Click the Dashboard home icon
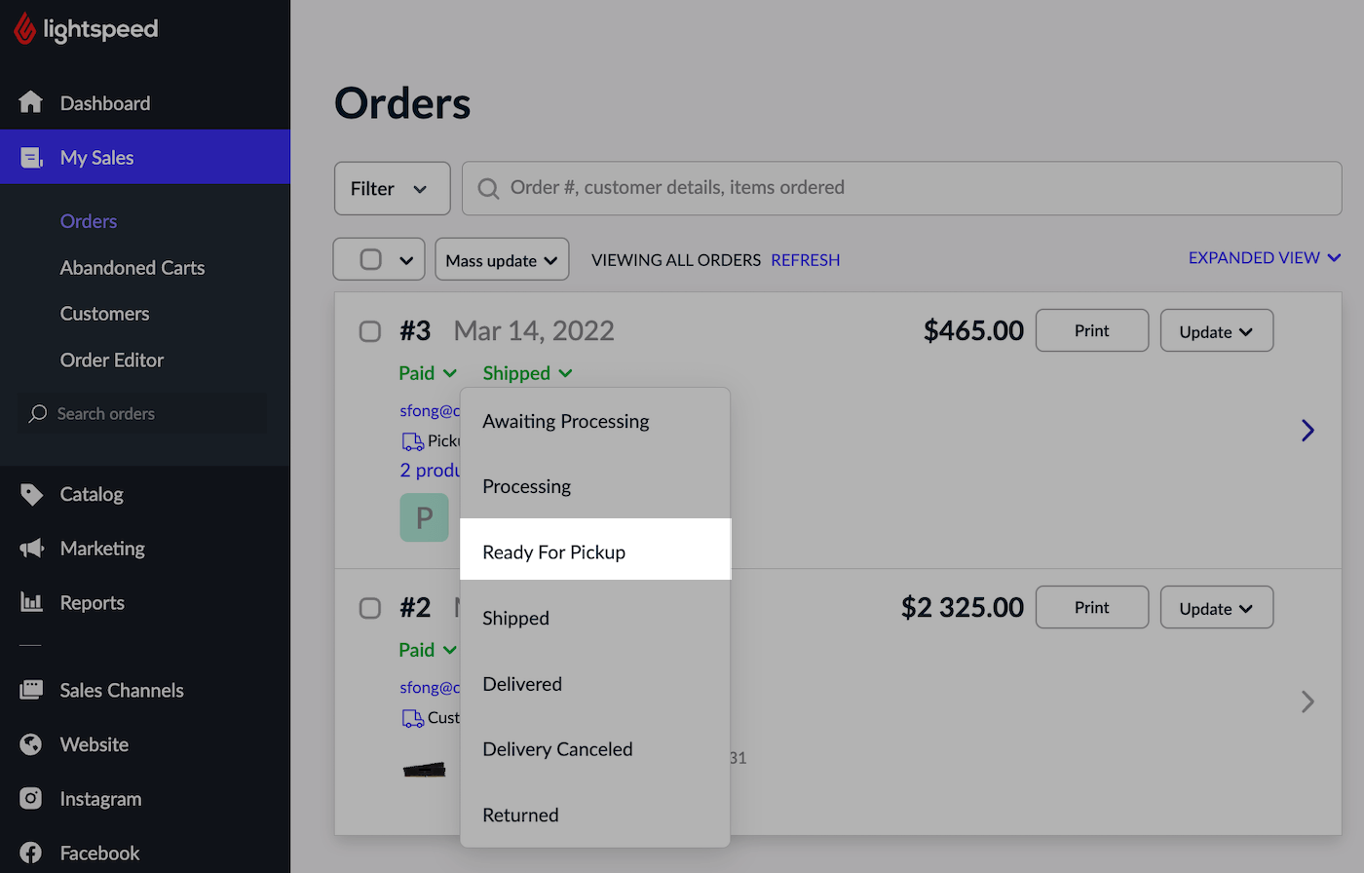 coord(31,102)
